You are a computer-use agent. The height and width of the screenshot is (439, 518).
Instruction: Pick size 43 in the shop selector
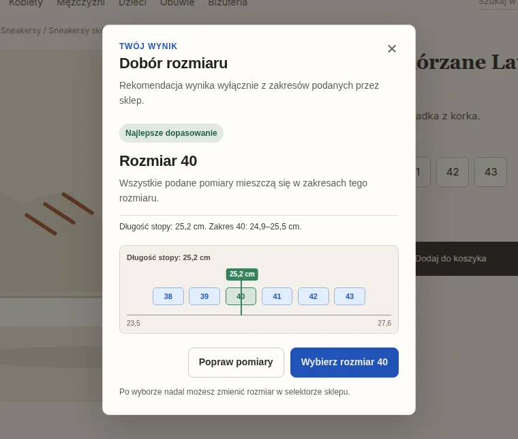pyautogui.click(x=491, y=172)
